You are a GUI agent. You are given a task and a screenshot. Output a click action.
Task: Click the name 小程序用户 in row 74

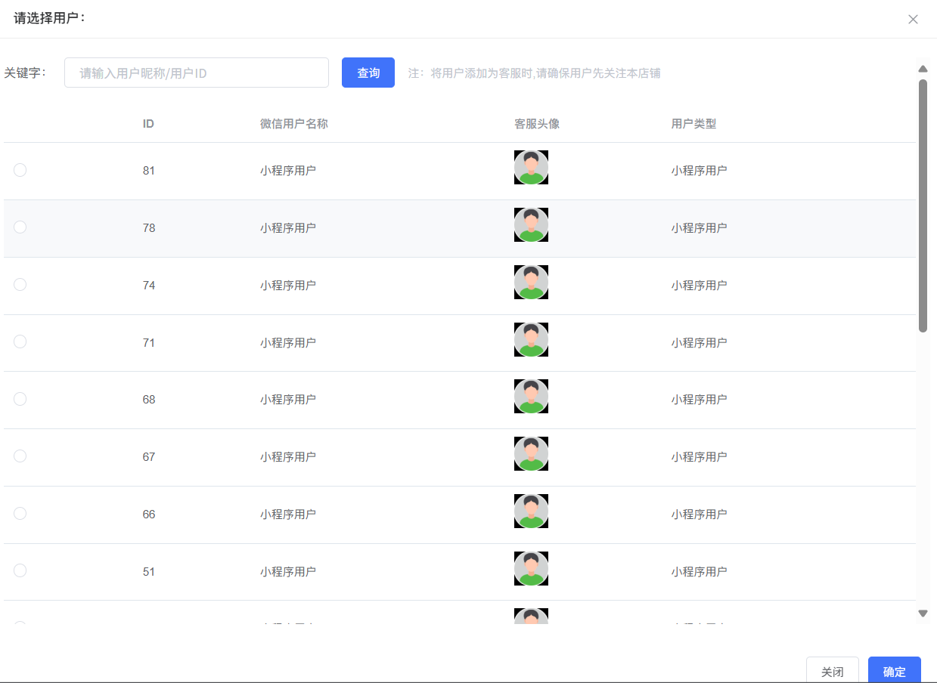tap(288, 286)
